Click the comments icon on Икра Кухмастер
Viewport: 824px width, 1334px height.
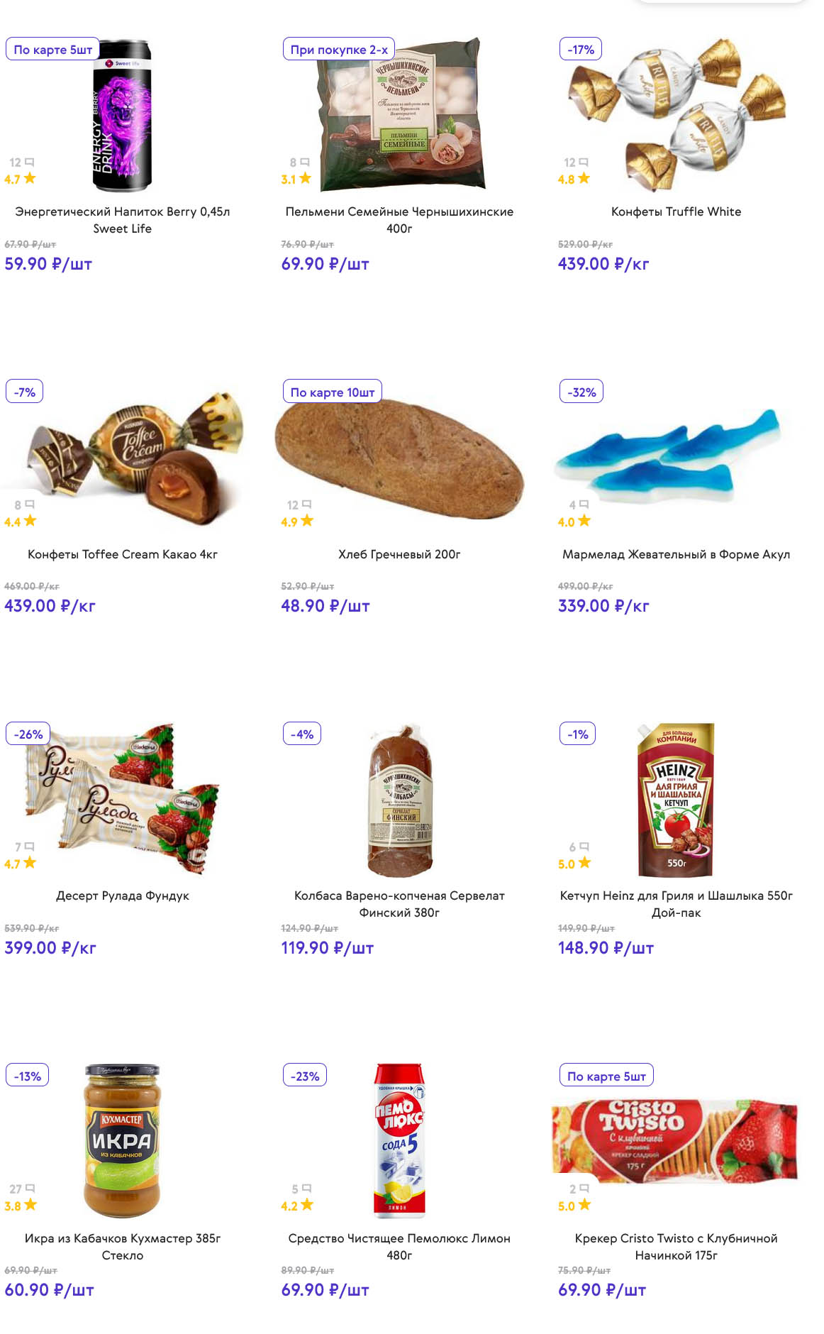point(30,1189)
